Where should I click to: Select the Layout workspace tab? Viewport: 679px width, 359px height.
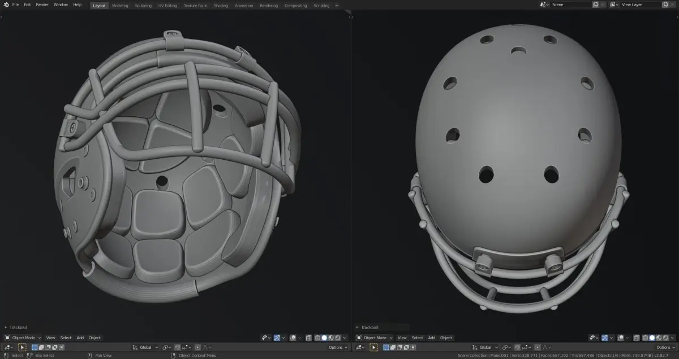[99, 5]
